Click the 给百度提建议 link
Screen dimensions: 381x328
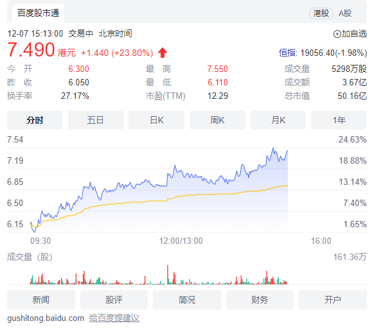click(114, 318)
